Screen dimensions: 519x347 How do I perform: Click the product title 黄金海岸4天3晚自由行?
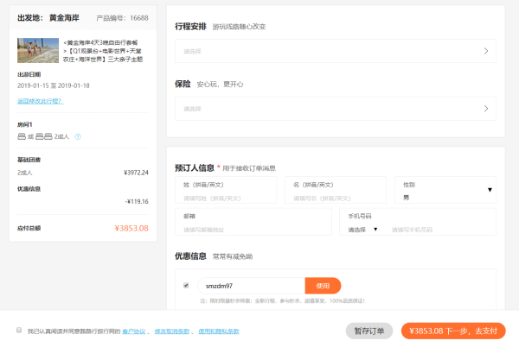(103, 51)
